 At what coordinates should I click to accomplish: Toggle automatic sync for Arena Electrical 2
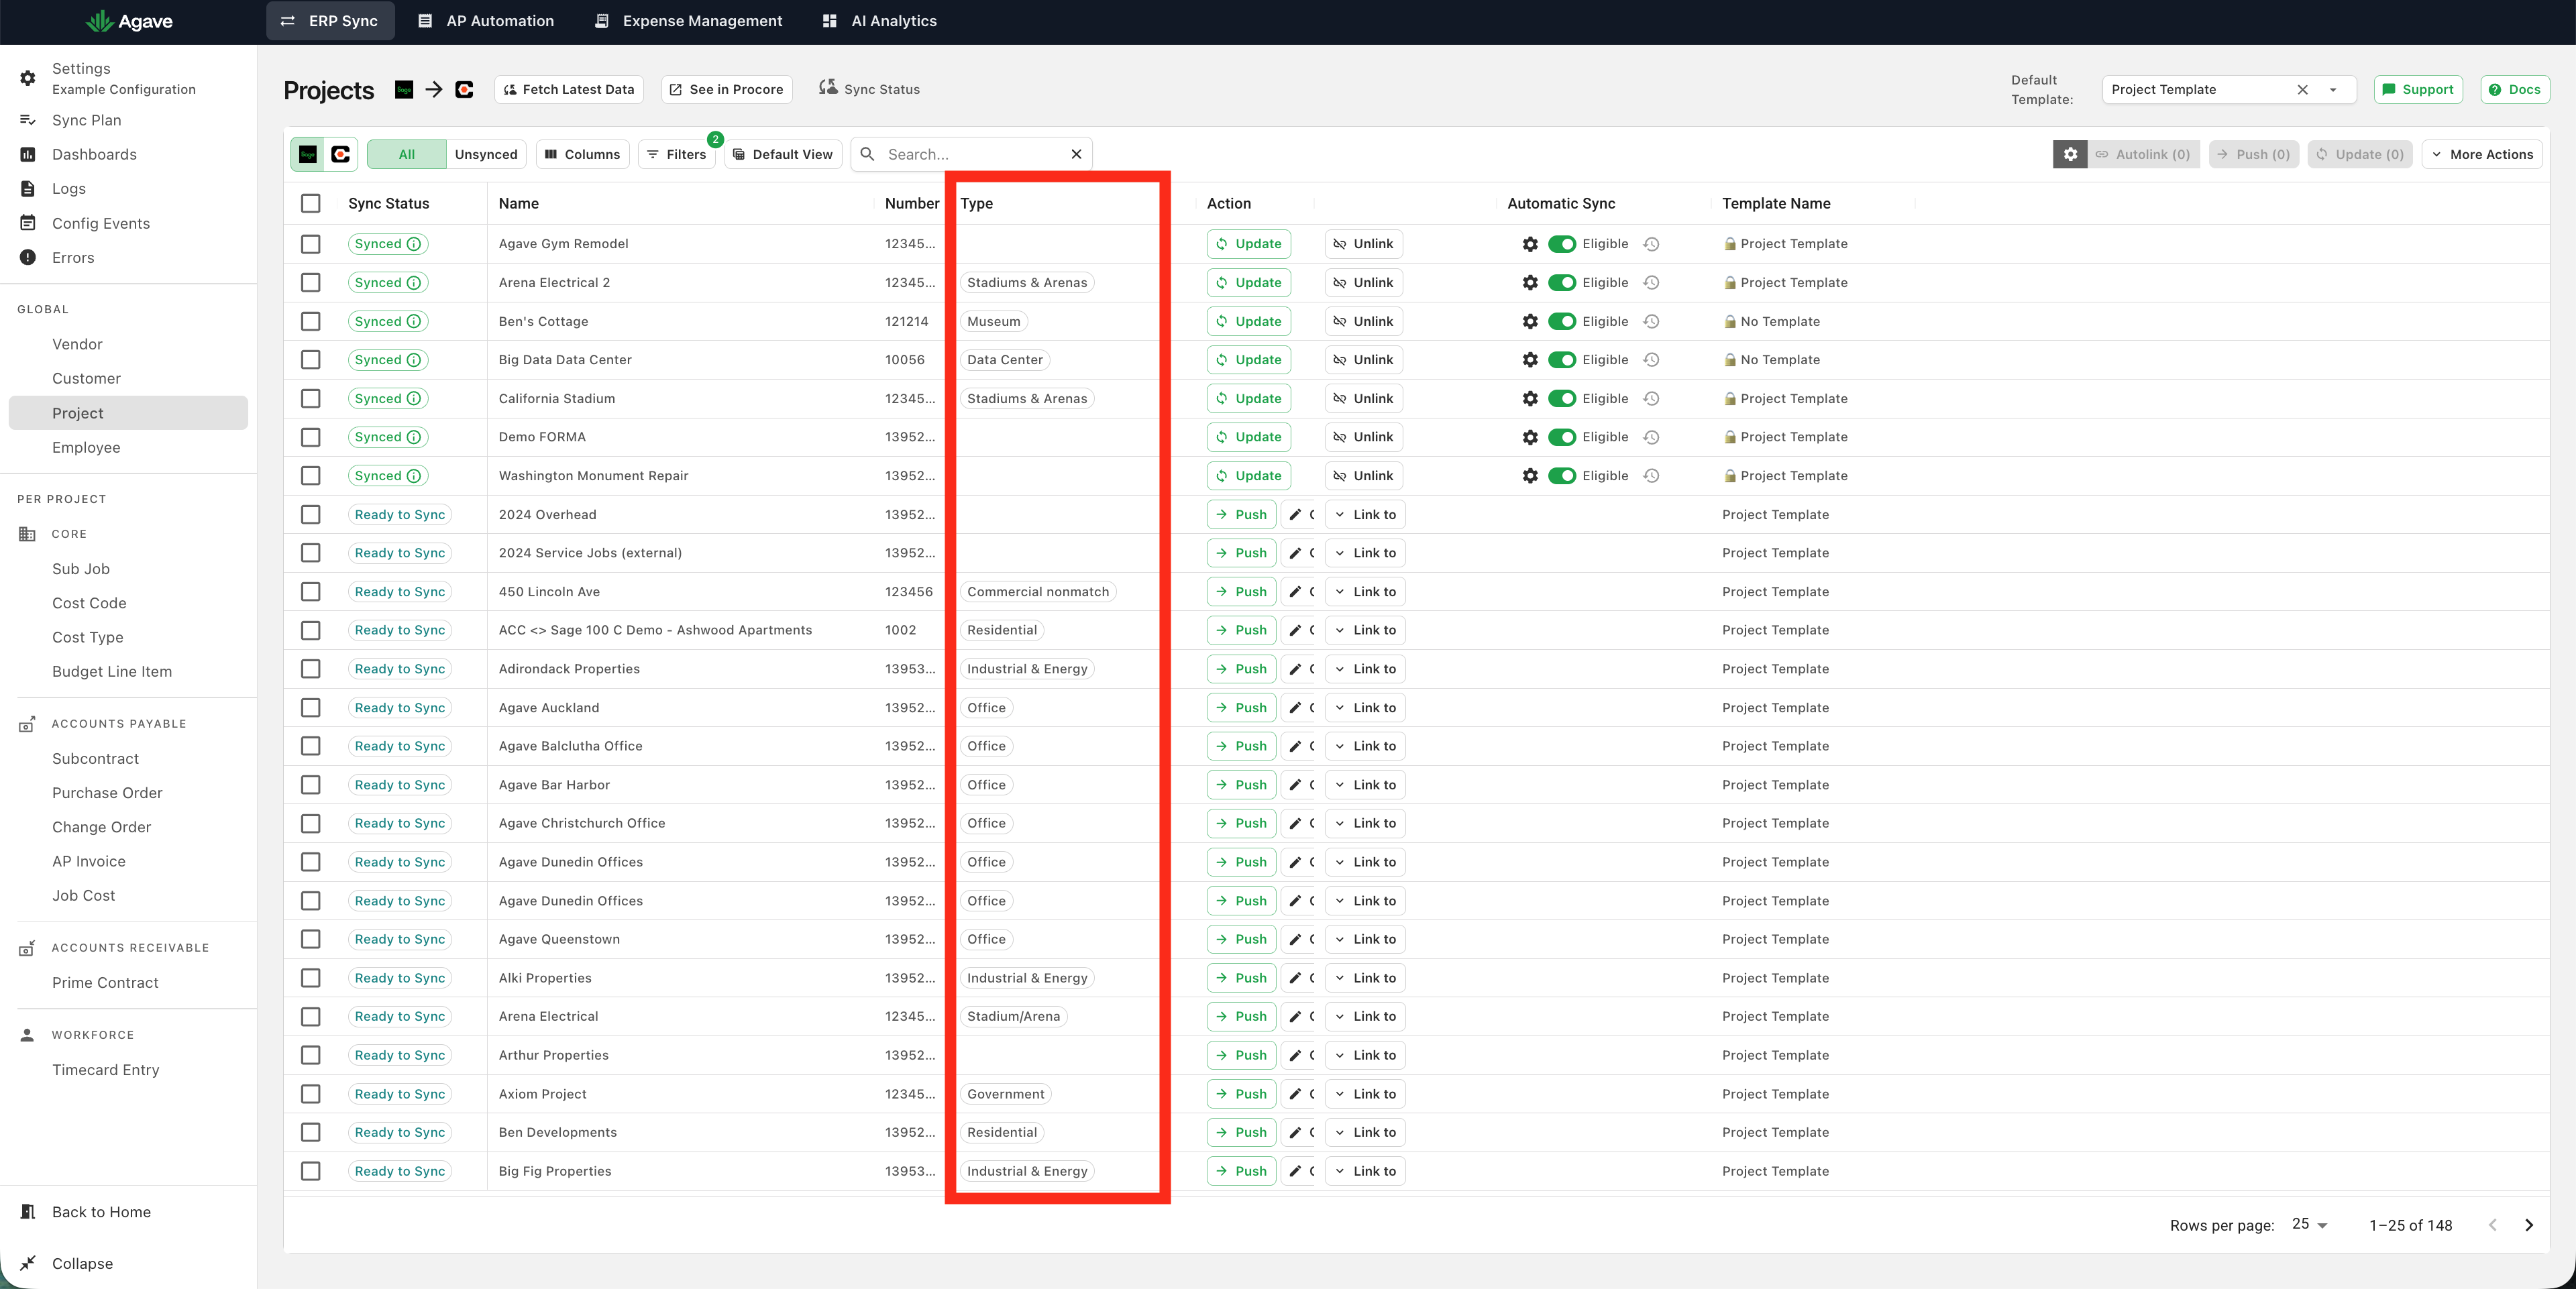pos(1562,283)
